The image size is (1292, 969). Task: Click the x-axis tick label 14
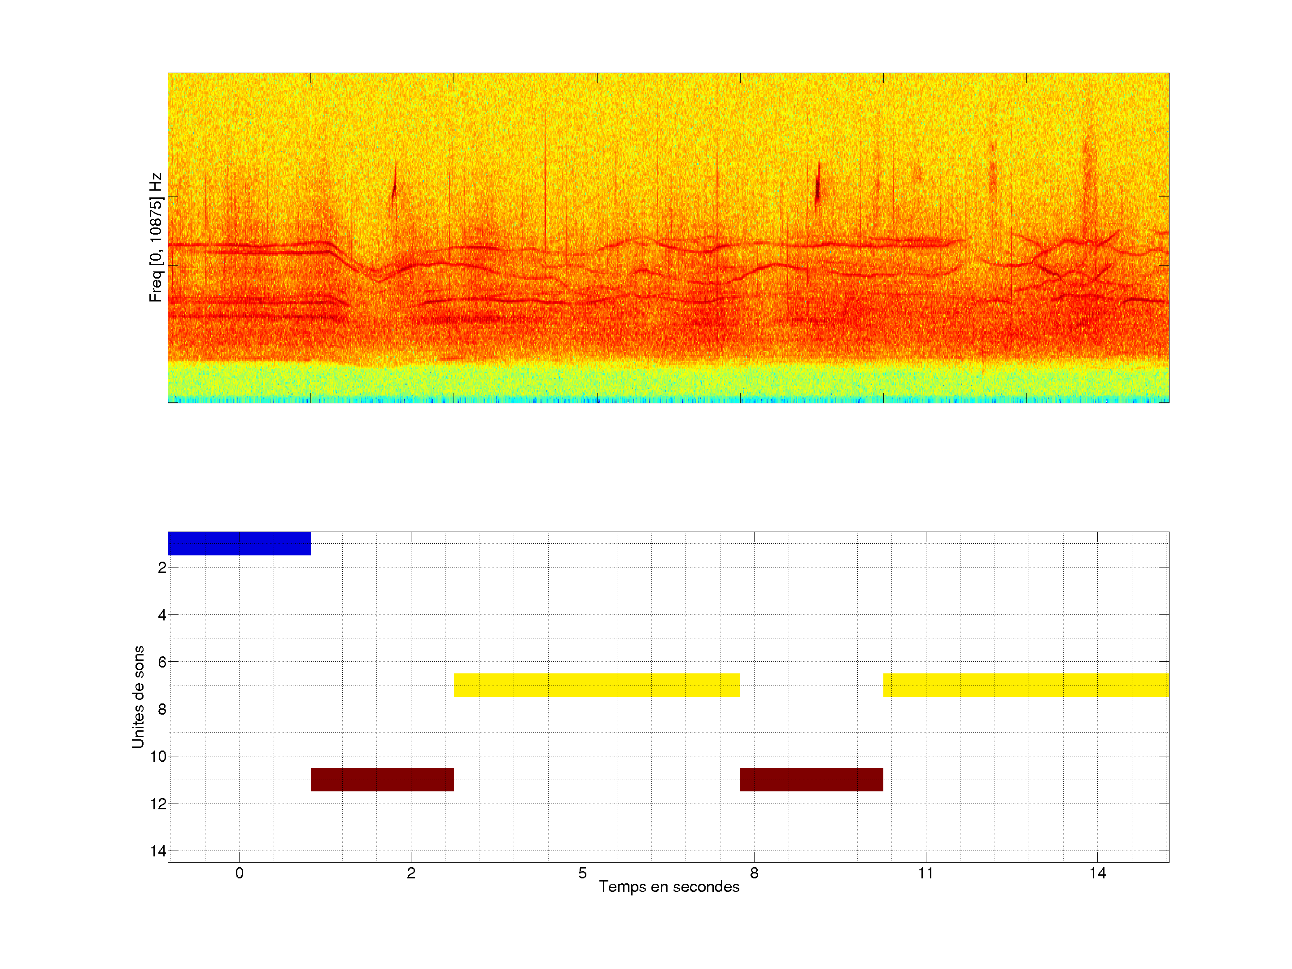coord(1097,873)
